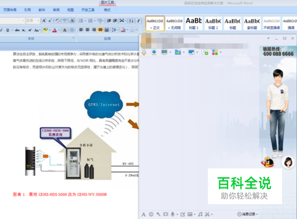The height and width of the screenshot is (219, 297).
Task: Open the Review ribbon tab
Action: point(56,10)
